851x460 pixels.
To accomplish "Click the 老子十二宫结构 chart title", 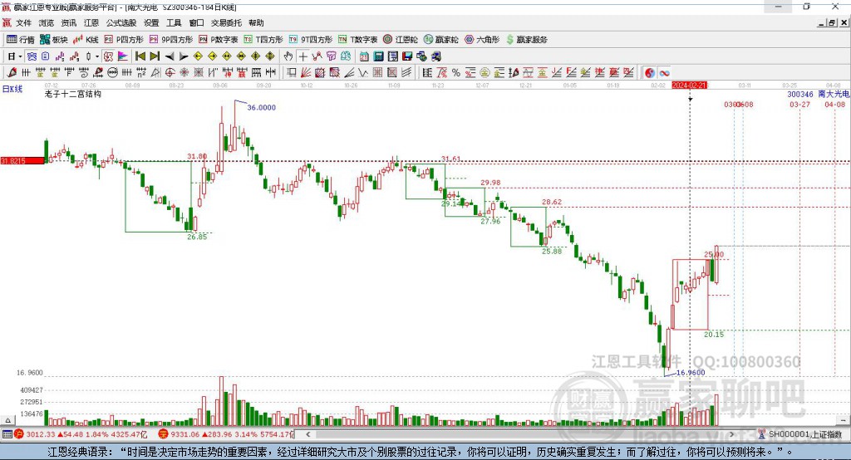I will [73, 94].
